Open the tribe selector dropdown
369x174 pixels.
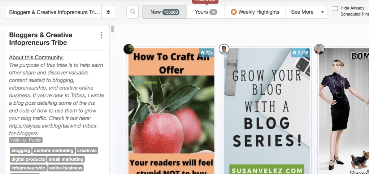(x=54, y=12)
